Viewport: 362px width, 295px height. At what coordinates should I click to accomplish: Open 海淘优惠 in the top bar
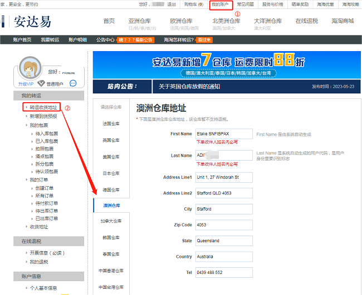point(325,4)
